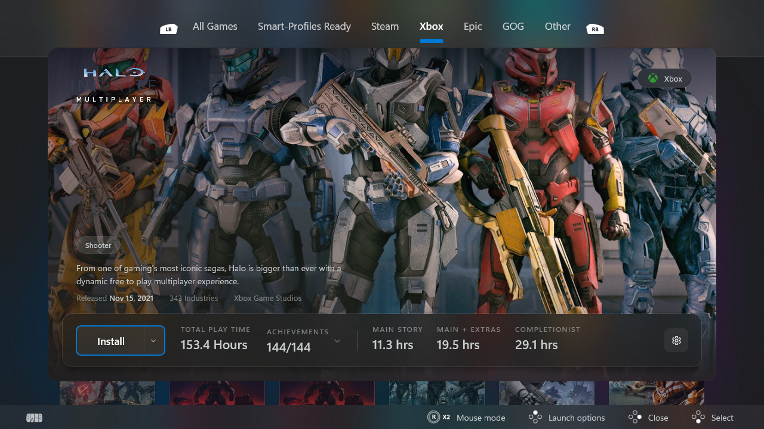Image resolution: width=764 pixels, height=429 pixels.
Task: Click the Mouse mode label
Action: (x=481, y=418)
